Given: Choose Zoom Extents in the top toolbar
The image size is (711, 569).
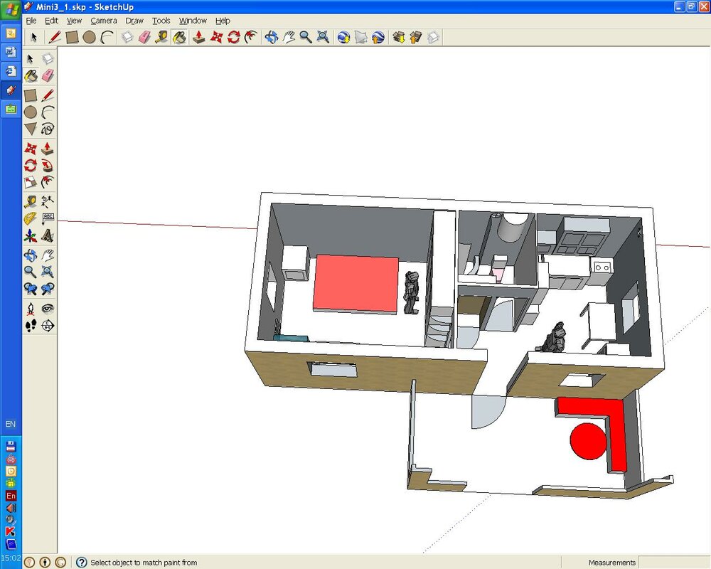Looking at the screenshot, I should [323, 37].
